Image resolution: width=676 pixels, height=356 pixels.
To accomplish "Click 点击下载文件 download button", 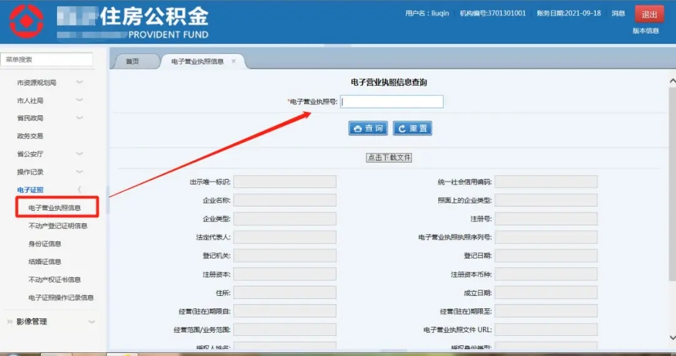I will point(389,158).
